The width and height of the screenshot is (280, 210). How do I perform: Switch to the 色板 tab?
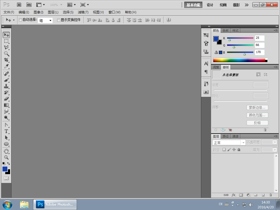226,31
